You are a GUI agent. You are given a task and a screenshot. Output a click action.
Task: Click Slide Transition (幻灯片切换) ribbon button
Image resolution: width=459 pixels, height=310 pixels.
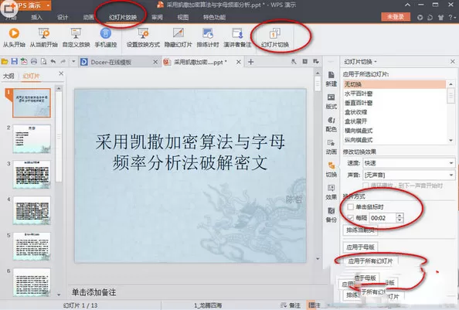point(275,37)
